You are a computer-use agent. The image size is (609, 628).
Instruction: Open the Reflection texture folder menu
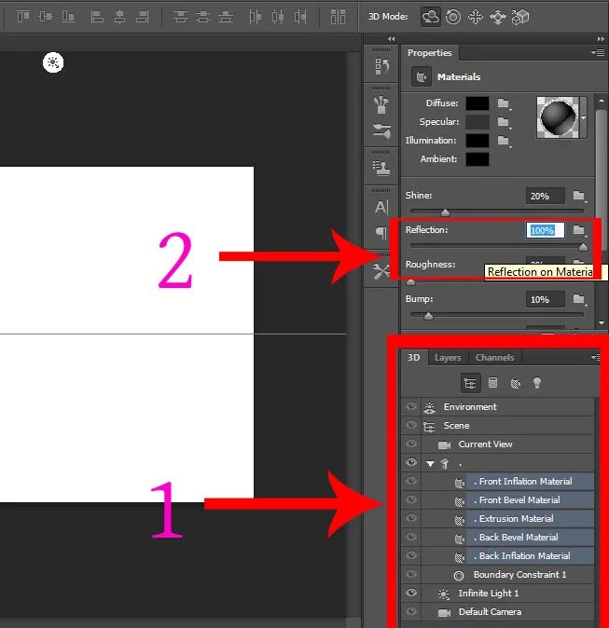tap(579, 230)
